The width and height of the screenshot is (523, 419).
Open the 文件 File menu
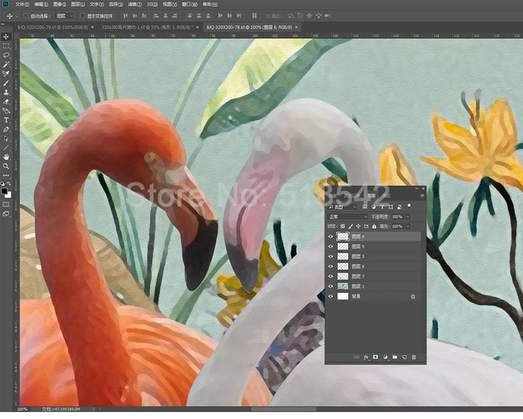22,4
